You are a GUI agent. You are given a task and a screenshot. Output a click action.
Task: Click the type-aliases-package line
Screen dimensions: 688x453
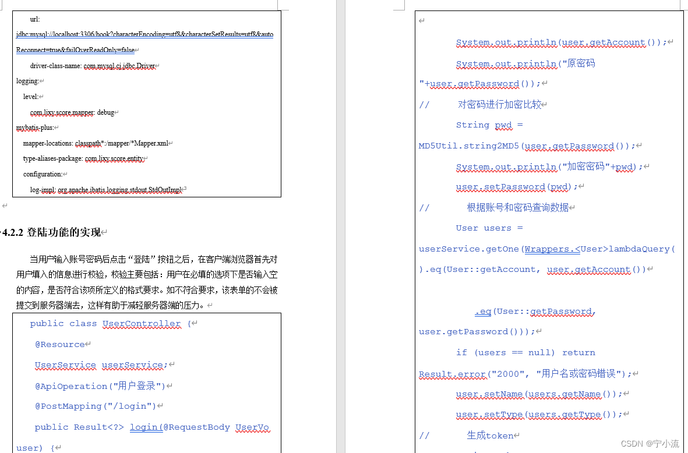pyautogui.click(x=83, y=159)
